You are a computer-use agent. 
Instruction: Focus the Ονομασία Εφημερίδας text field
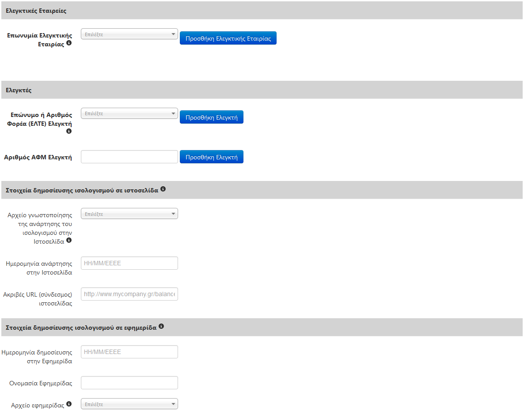coord(129,383)
